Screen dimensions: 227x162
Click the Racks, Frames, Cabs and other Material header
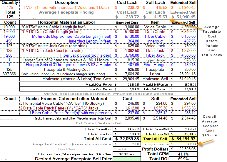click(x=66, y=99)
